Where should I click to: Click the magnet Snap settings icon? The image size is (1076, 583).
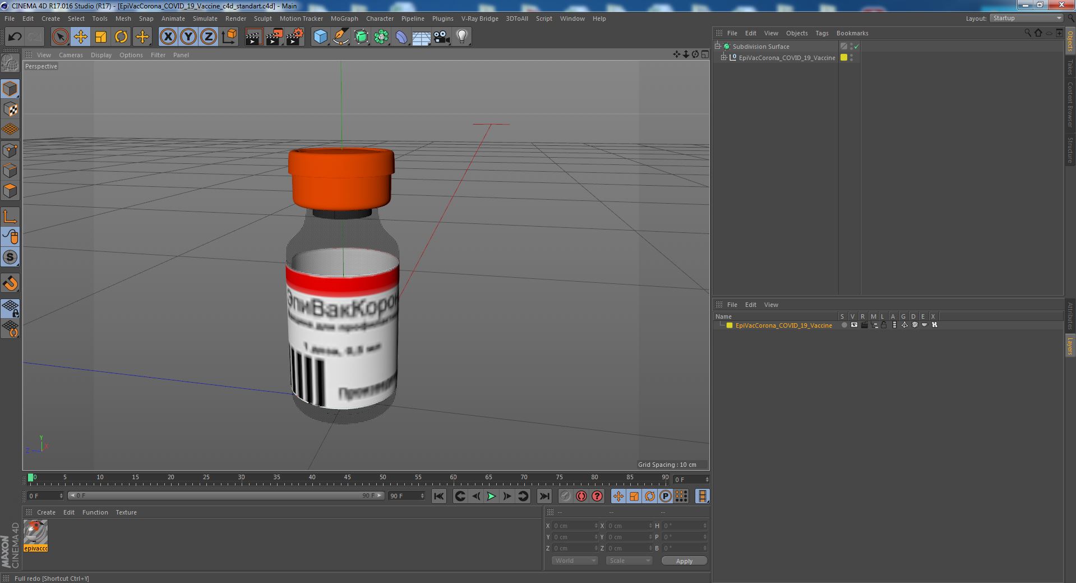pyautogui.click(x=10, y=283)
